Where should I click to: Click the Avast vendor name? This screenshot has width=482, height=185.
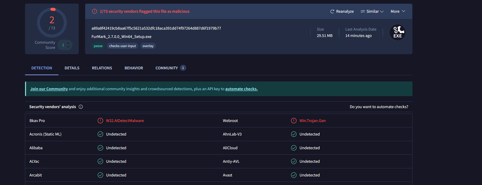click(x=227, y=175)
